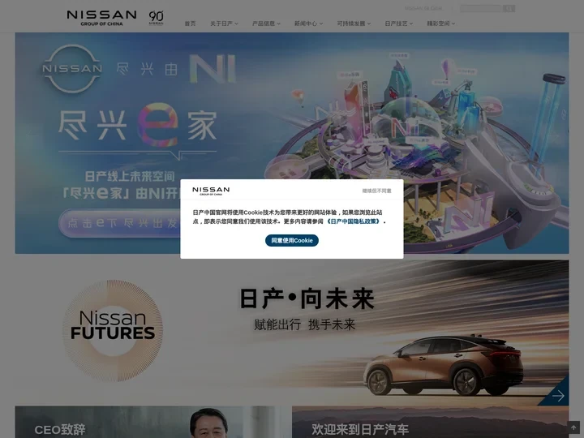
Task: Click the Nissan 90th anniversary logo
Action: 156,18
